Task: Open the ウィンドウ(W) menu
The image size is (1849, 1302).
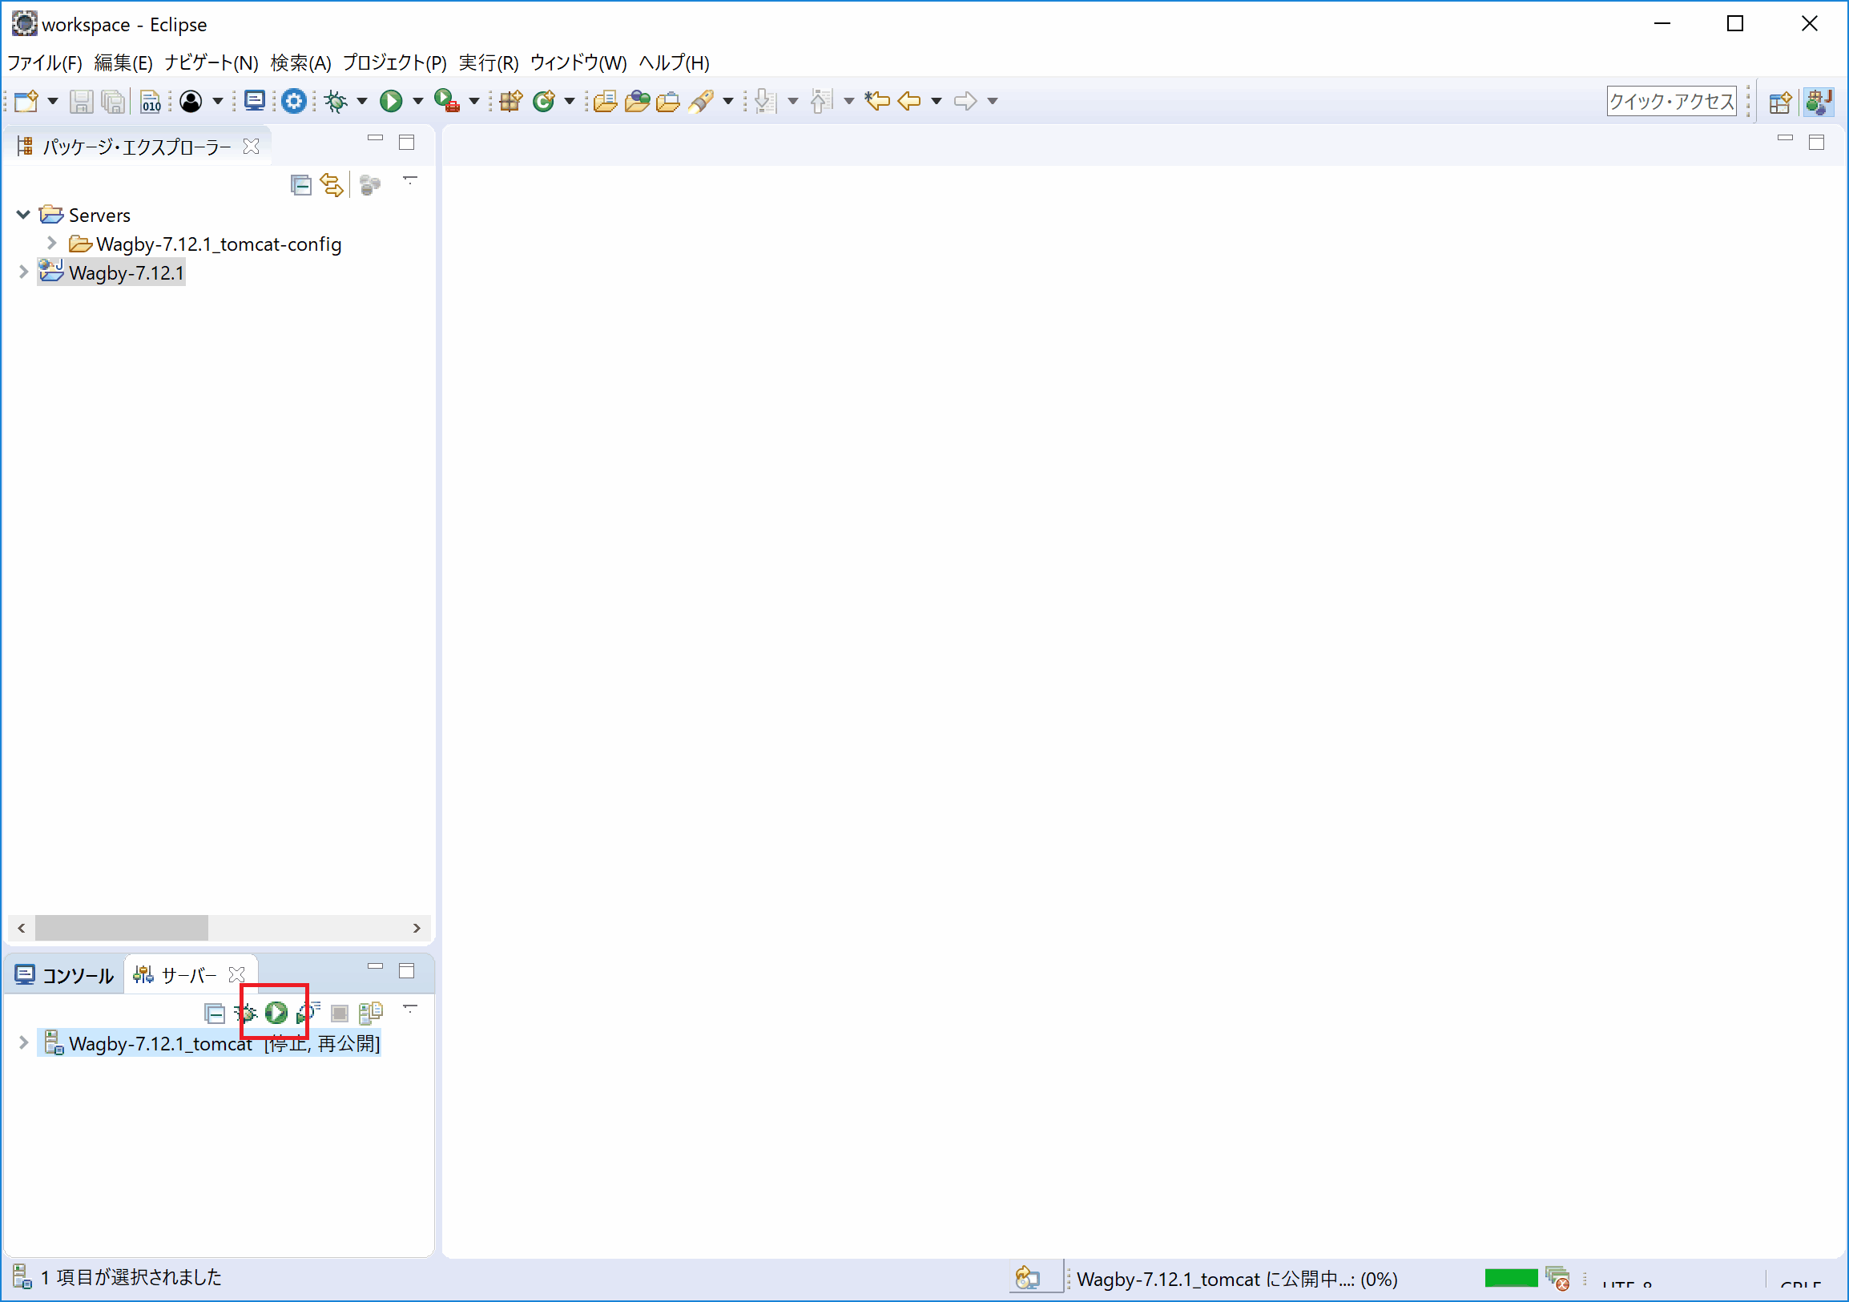Action: 578,62
